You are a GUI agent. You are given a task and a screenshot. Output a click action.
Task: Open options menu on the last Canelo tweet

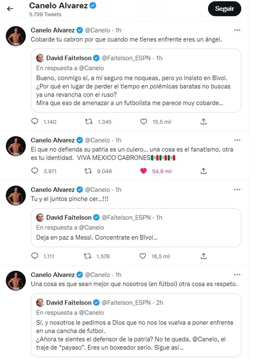click(237, 274)
